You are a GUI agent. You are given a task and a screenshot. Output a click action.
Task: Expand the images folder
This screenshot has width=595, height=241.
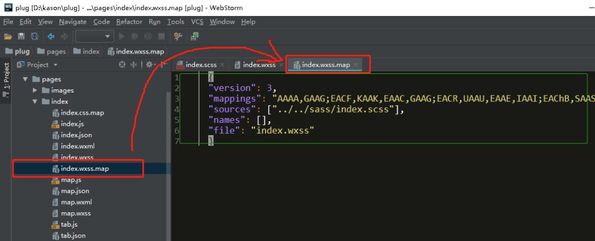(35, 90)
